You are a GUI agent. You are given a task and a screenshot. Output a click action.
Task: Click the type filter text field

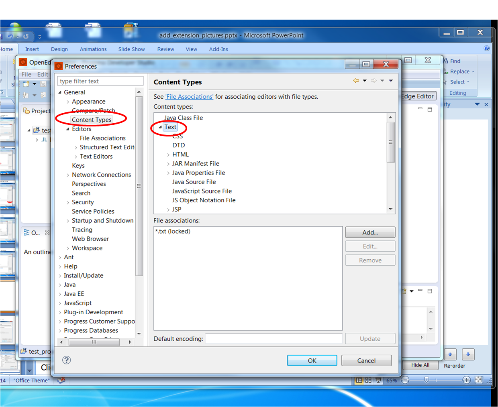(100, 81)
